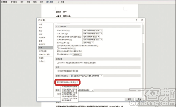
Task: Click the @期數:287 line in the document
Action: point(61,12)
